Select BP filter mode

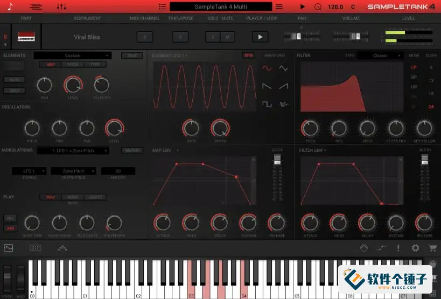pyautogui.click(x=414, y=77)
